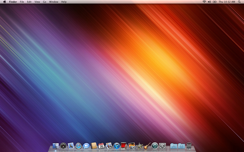Launch Dashboard from the Dock
Image resolution: width=244 pixels, height=152 pixels.
[x=63, y=146]
